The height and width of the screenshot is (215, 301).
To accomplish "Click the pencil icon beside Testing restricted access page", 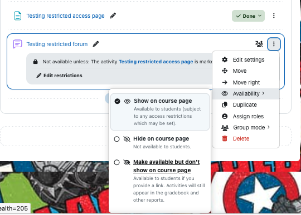I will [113, 16].
